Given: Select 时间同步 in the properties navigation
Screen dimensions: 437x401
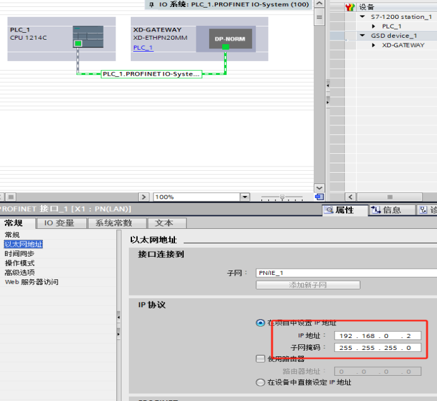Looking at the screenshot, I should click(20, 253).
